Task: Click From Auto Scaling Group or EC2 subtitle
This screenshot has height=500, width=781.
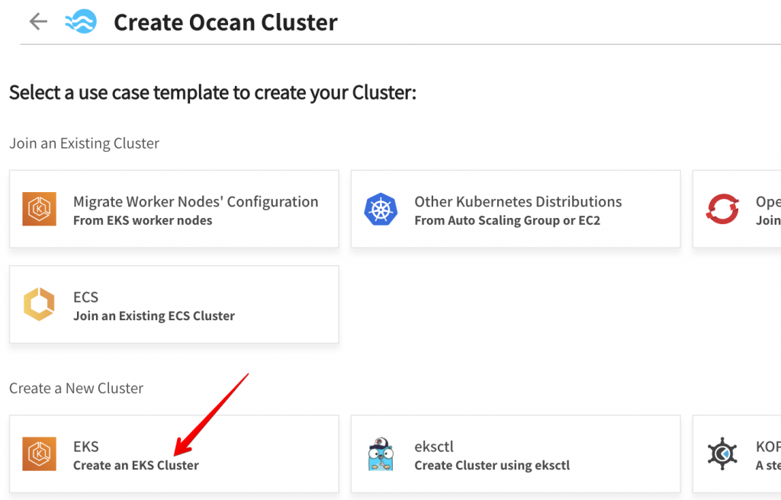Action: click(507, 220)
